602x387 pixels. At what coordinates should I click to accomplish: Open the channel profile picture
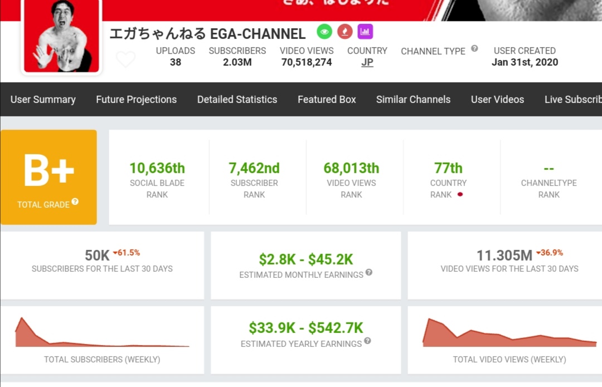tap(61, 36)
